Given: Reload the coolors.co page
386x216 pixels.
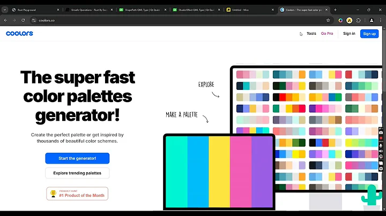Looking at the screenshot, I should [23, 20].
